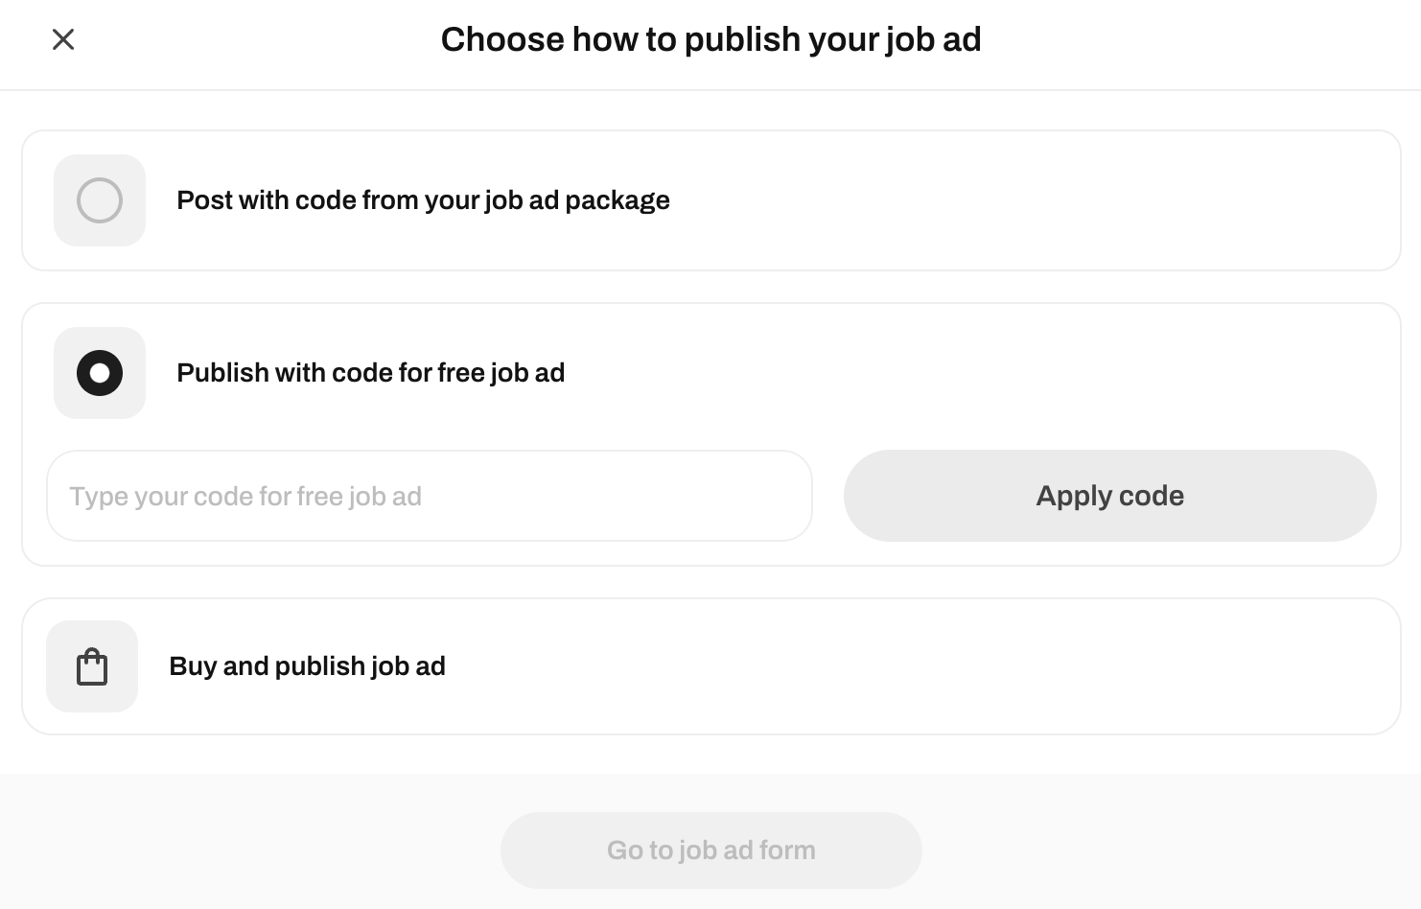The height and width of the screenshot is (909, 1421).
Task: Select the job ad package code radio button
Action: coord(100,200)
